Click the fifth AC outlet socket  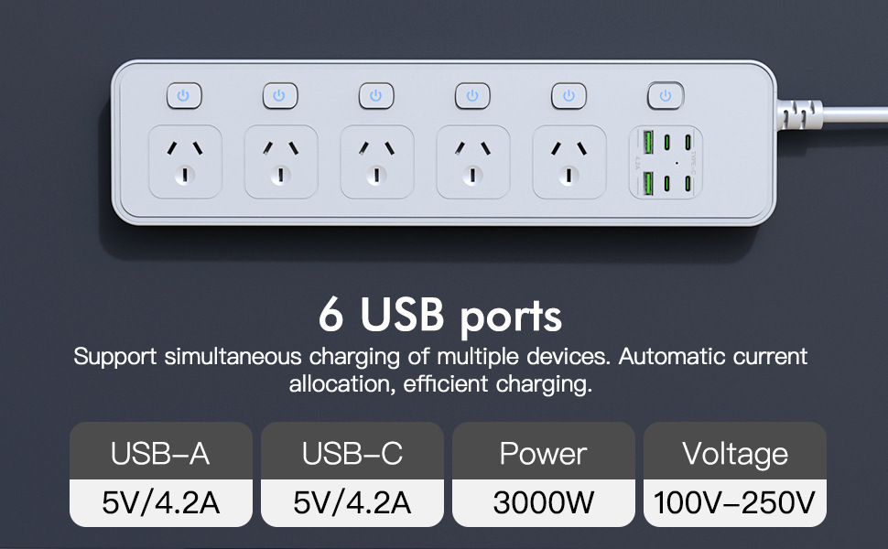coord(569,162)
